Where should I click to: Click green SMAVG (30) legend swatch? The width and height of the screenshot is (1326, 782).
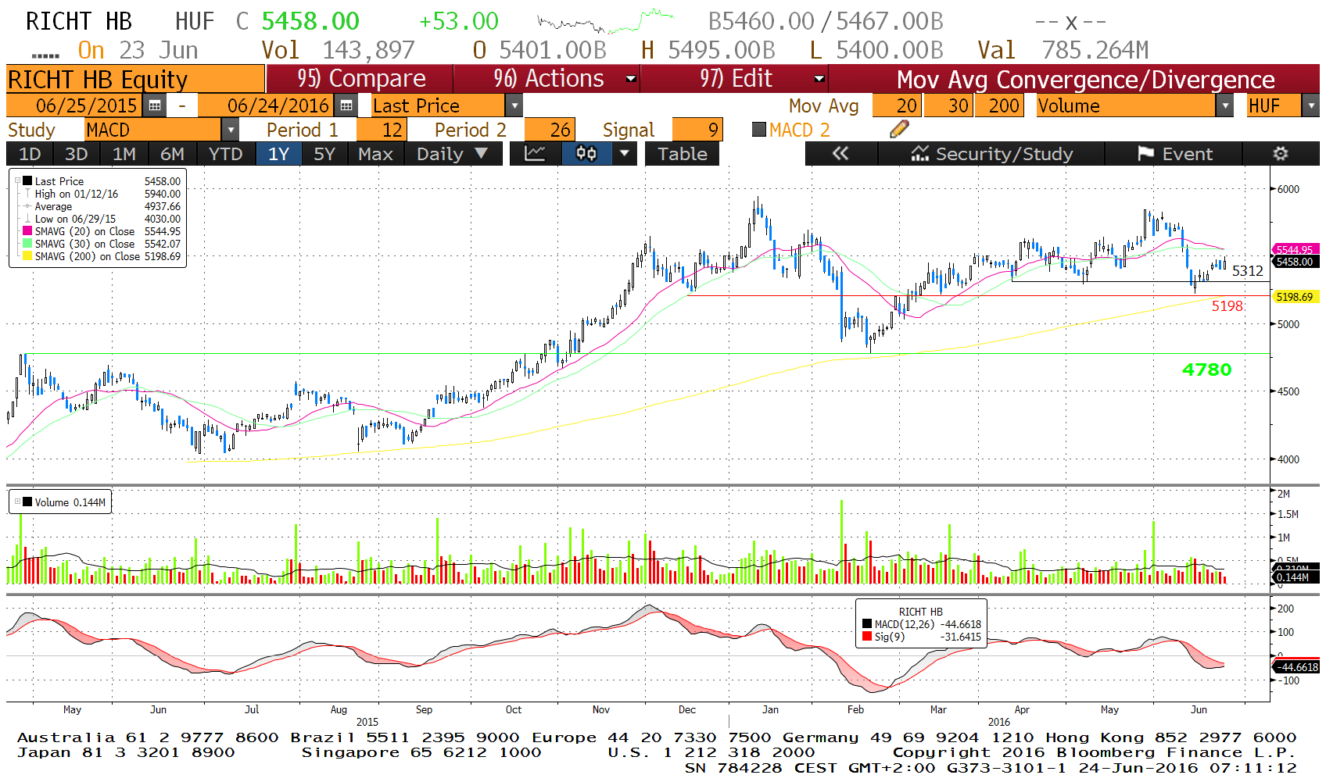pyautogui.click(x=28, y=244)
